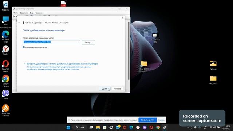
Task: Click the Device Manager vertical scrollbar
Action: click(129, 51)
